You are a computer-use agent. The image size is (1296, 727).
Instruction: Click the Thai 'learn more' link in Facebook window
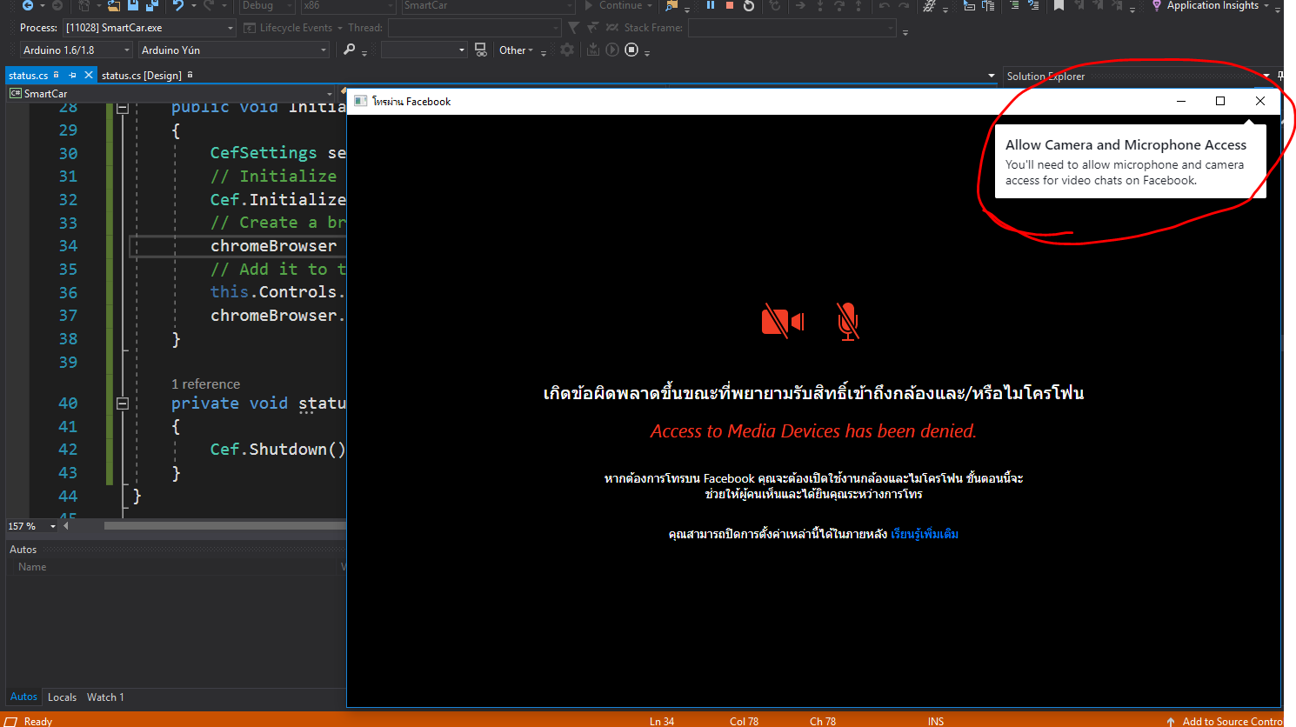925,534
